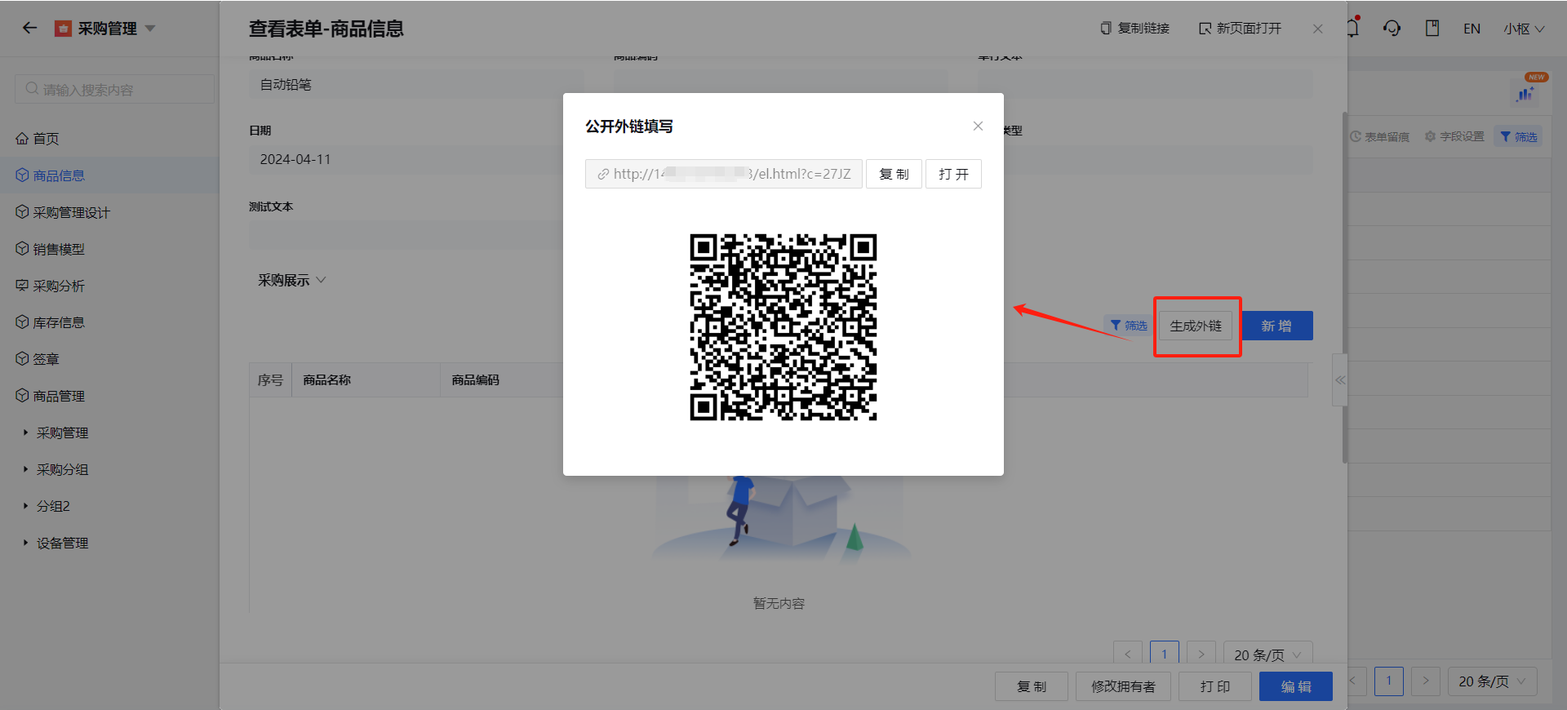1567x710 pixels.
Task: Click the 打印 button
Action: click(1215, 686)
